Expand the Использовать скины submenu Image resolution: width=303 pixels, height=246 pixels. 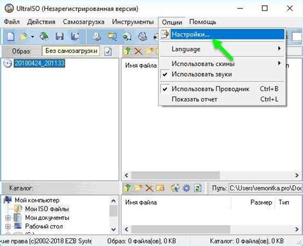[x=222, y=63]
